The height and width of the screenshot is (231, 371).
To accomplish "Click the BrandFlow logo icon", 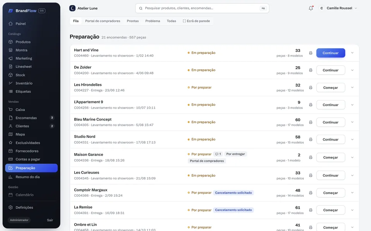I will (x=11, y=11).
